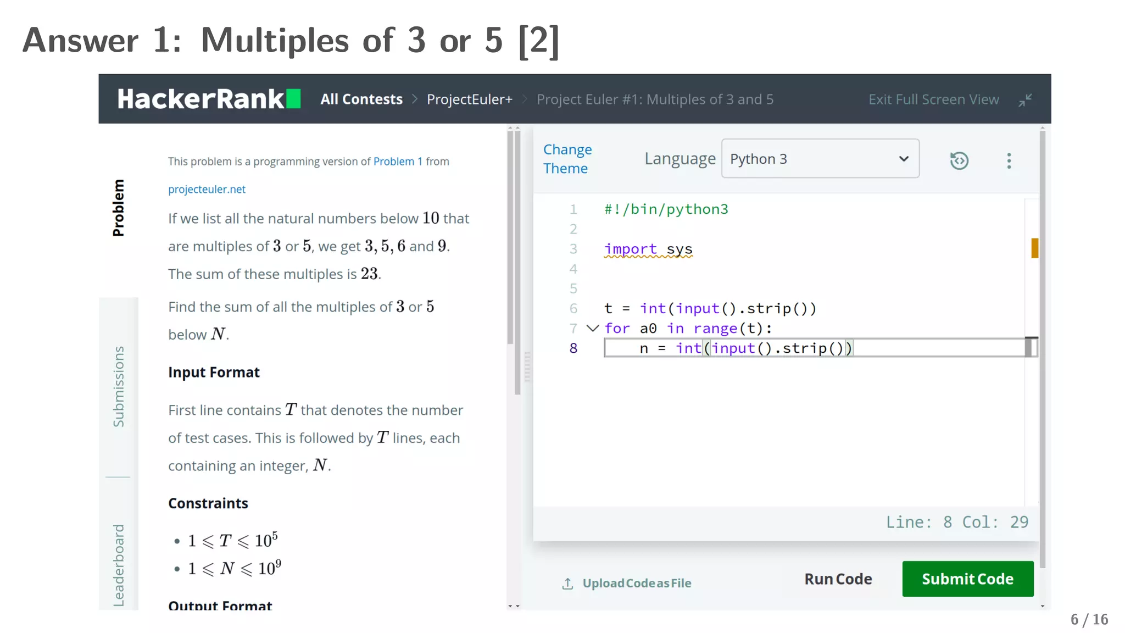Click the Change Theme link
This screenshot has width=1125, height=633.
tap(567, 159)
